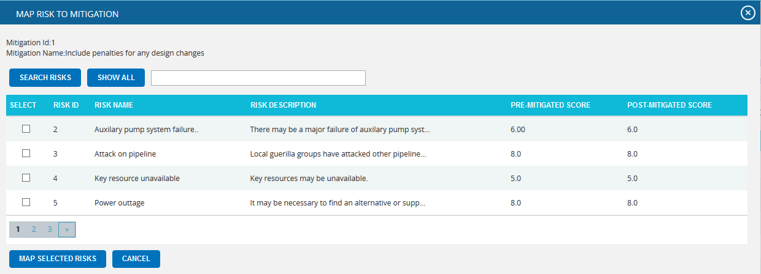Sort by Risk Name column header
The width and height of the screenshot is (761, 274).
click(114, 105)
